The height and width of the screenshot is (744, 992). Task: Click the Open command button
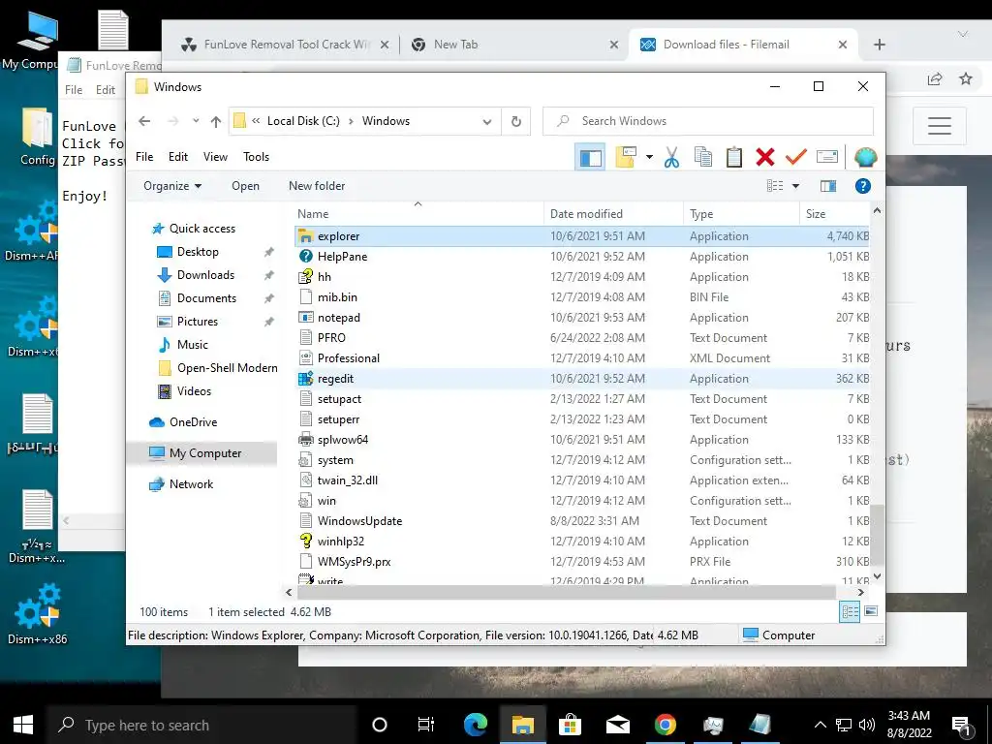coord(245,186)
